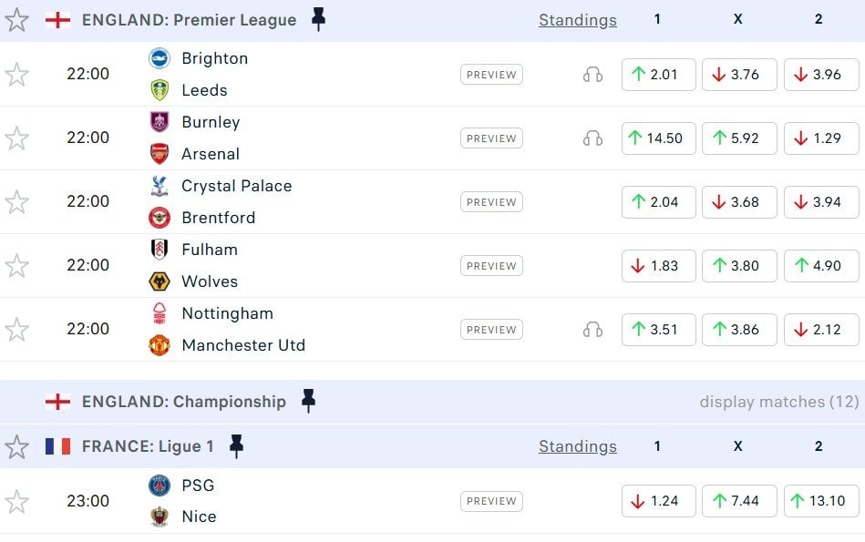View the Ligue 1 Standings
865x542 pixels.
(x=577, y=446)
